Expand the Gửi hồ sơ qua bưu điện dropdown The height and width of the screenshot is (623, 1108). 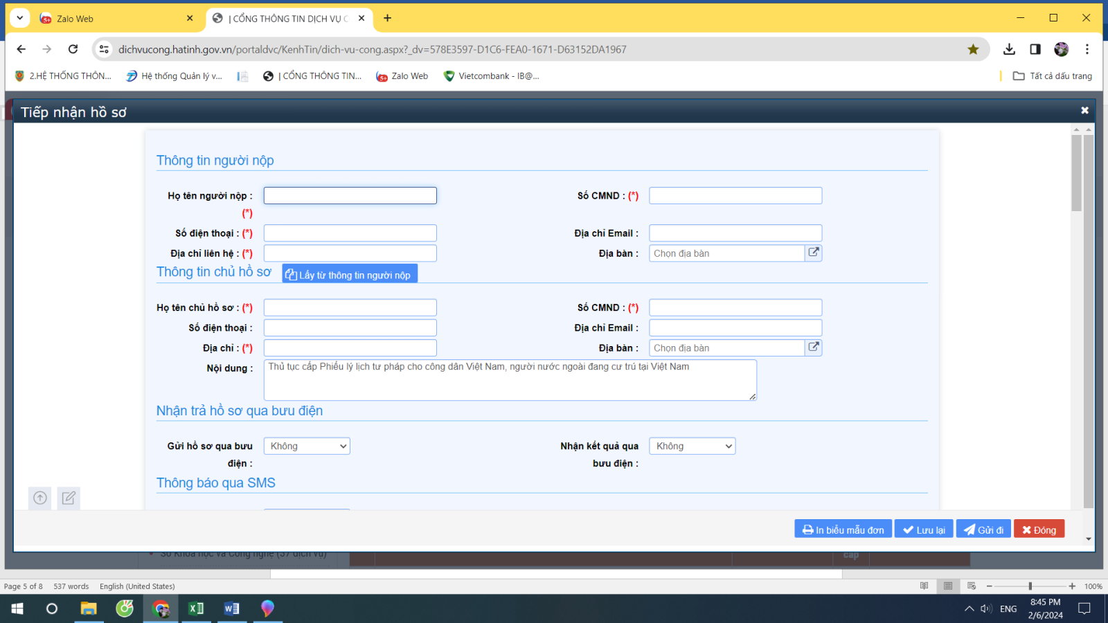pyautogui.click(x=307, y=446)
